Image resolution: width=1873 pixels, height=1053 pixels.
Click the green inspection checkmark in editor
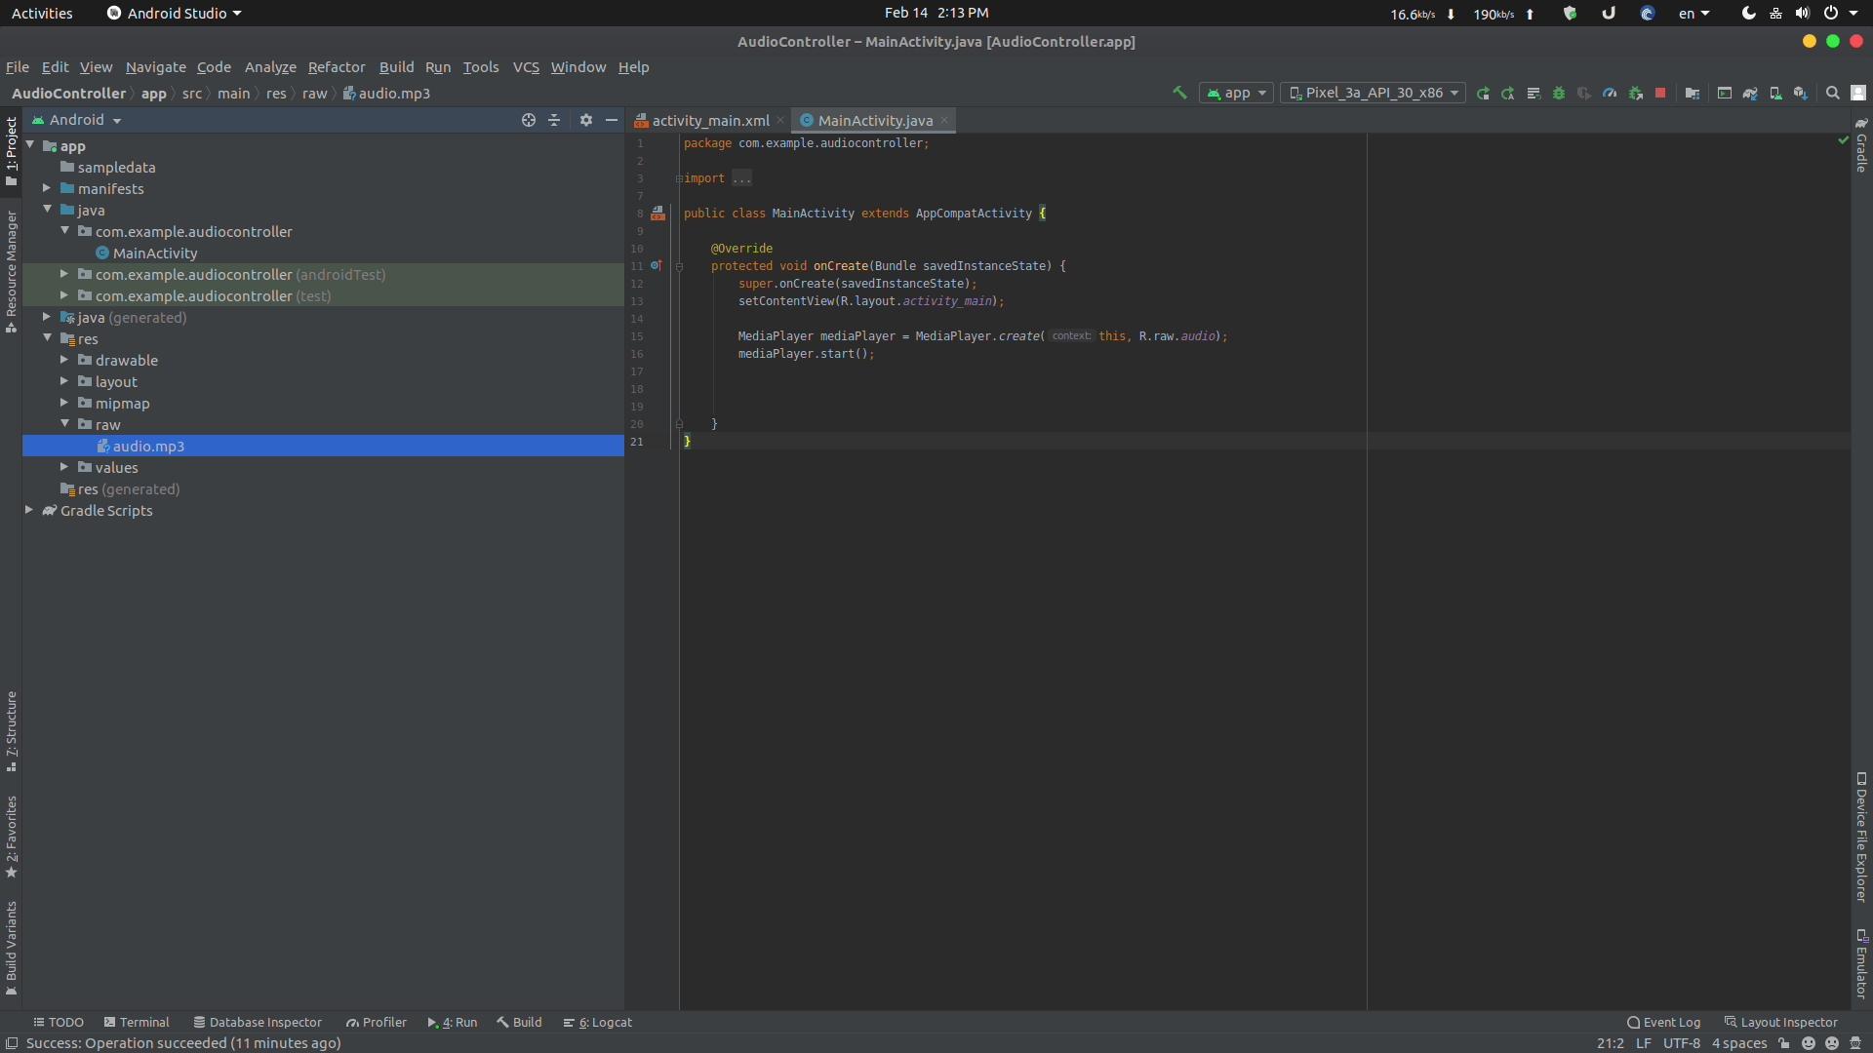coord(1844,140)
